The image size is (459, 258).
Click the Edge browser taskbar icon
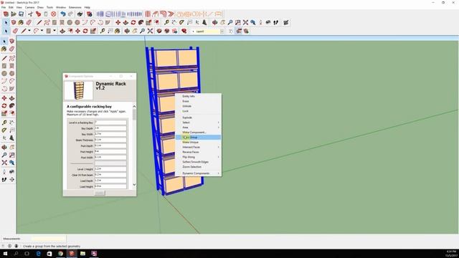(x=38, y=253)
